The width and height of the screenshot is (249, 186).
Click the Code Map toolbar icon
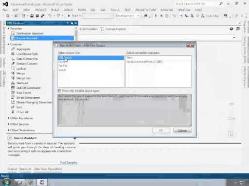(x=211, y=16)
